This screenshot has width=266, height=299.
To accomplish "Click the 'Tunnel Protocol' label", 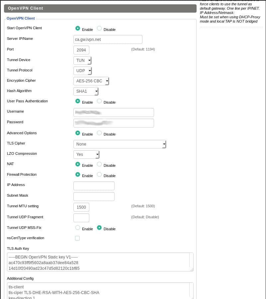I will 20,70.
